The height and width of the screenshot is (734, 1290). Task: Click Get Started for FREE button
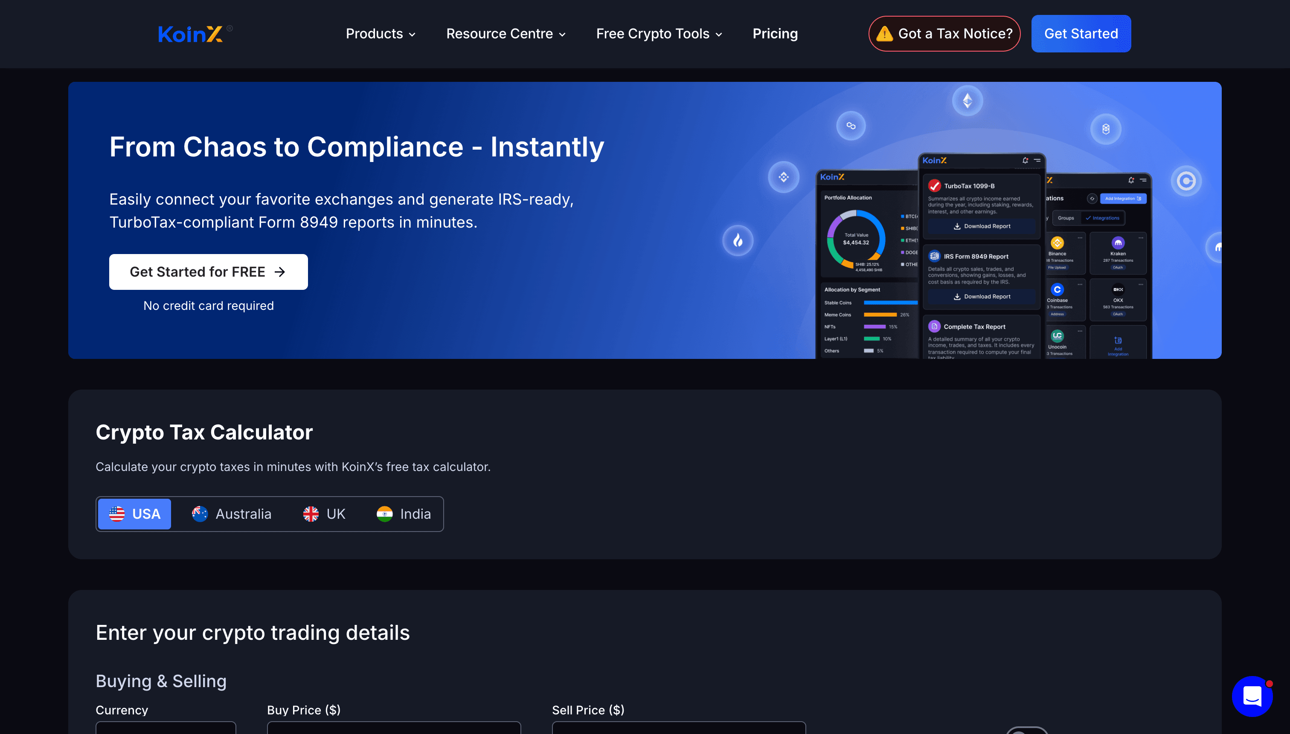208,272
